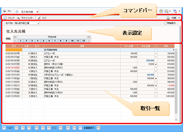Click the F11 全画面表示 function key
Viewport: 183px width, 132px height.
(86, 128)
